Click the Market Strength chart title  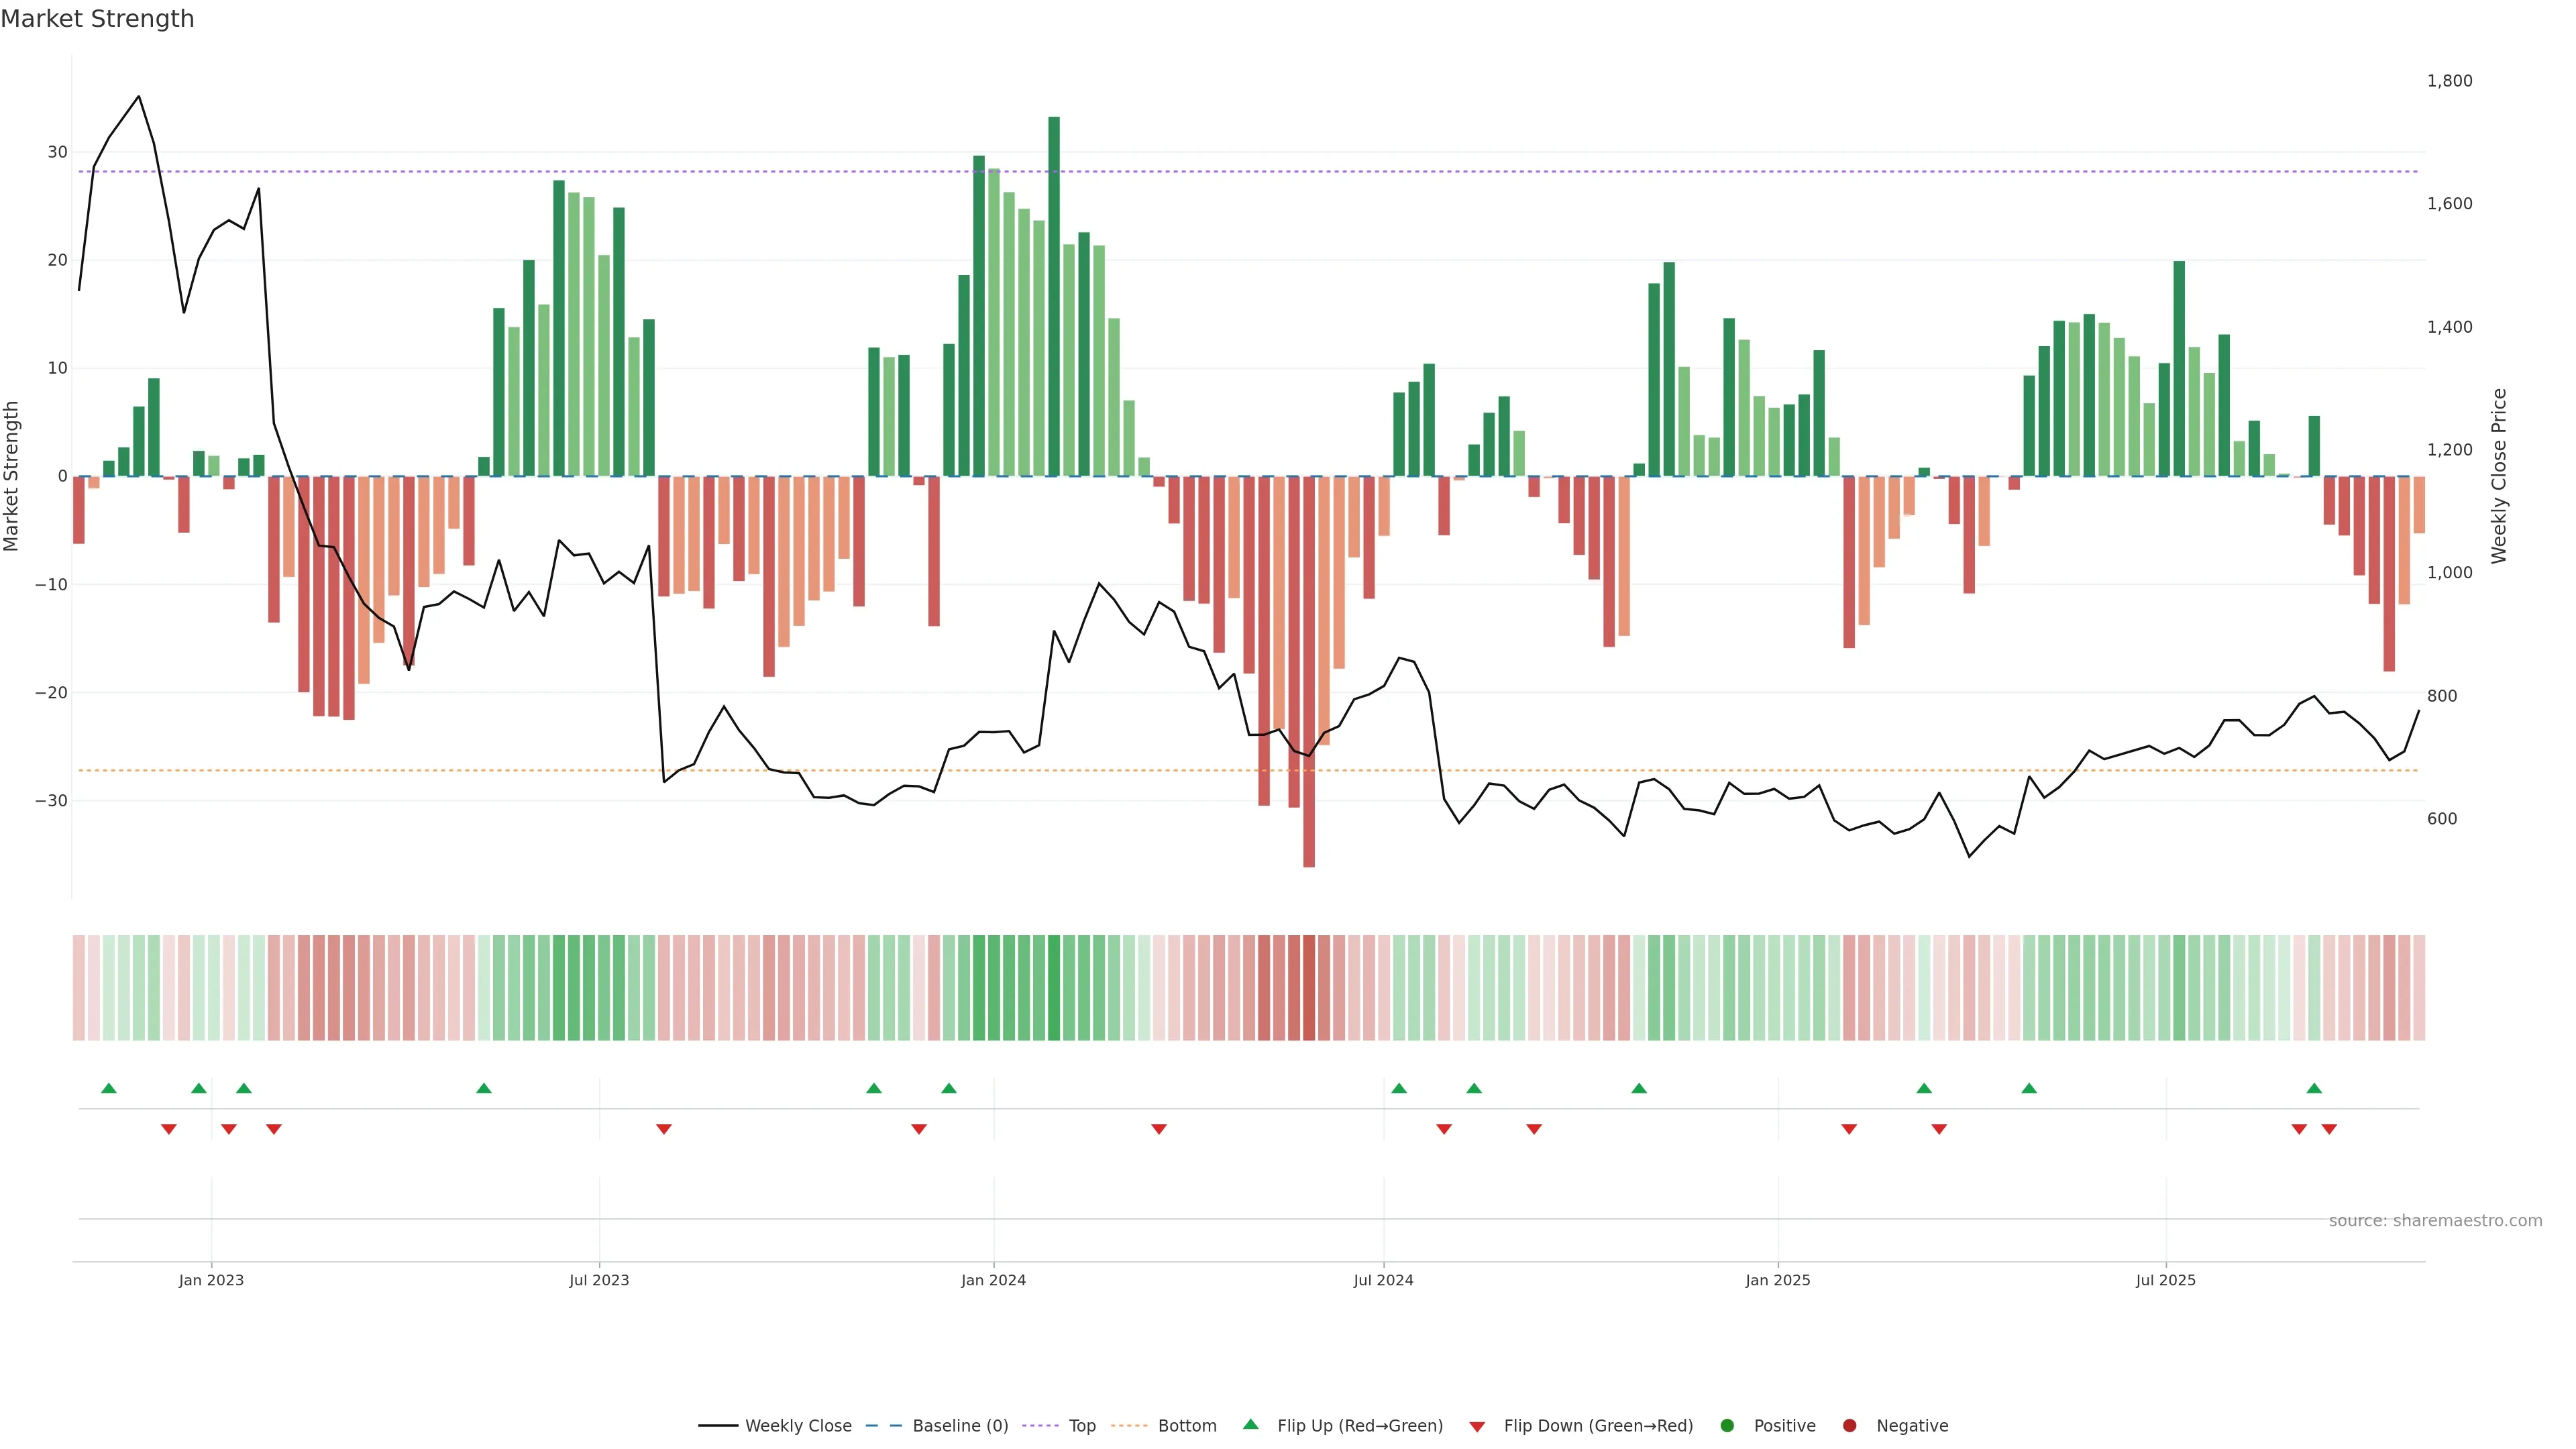tap(97, 19)
